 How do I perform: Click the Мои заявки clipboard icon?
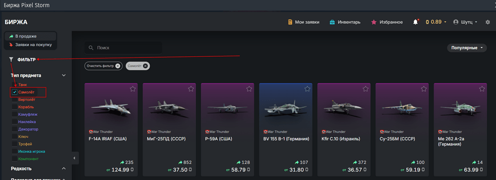point(290,22)
